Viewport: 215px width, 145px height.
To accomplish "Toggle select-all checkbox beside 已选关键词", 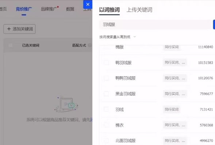I will coord(11,45).
